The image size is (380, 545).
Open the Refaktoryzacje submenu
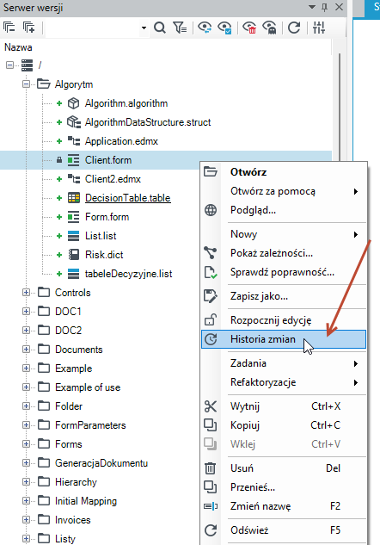[x=284, y=382]
